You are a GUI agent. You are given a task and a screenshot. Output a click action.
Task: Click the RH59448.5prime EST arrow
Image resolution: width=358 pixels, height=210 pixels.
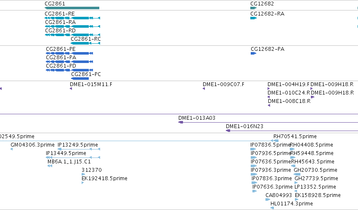pos(293,157)
